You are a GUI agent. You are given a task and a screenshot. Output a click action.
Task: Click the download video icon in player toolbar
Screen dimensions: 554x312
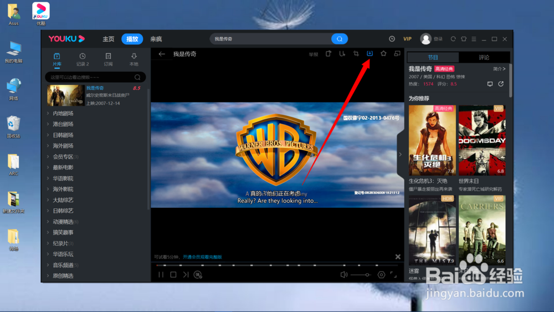[370, 53]
